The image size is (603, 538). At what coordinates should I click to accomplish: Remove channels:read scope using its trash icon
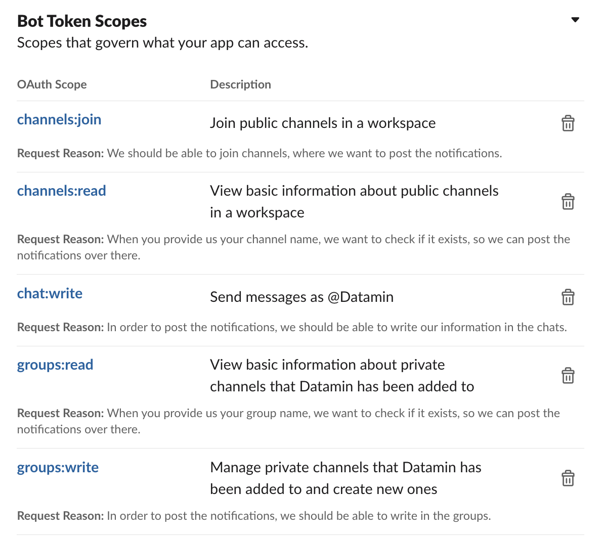point(568,202)
